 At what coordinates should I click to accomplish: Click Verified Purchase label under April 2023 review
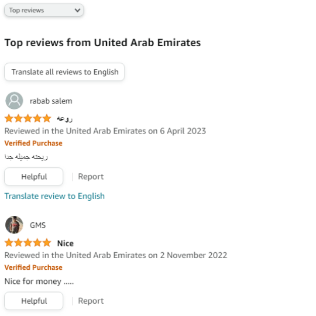click(33, 143)
